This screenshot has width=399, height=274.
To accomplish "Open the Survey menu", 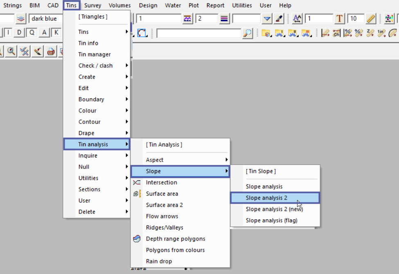I will pyautogui.click(x=92, y=5).
